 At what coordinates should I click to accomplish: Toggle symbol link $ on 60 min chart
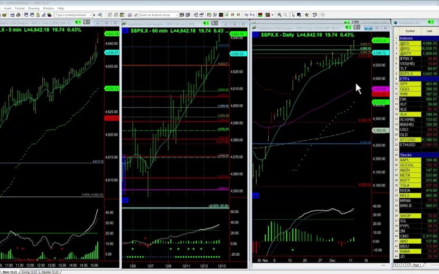tap(206, 23)
